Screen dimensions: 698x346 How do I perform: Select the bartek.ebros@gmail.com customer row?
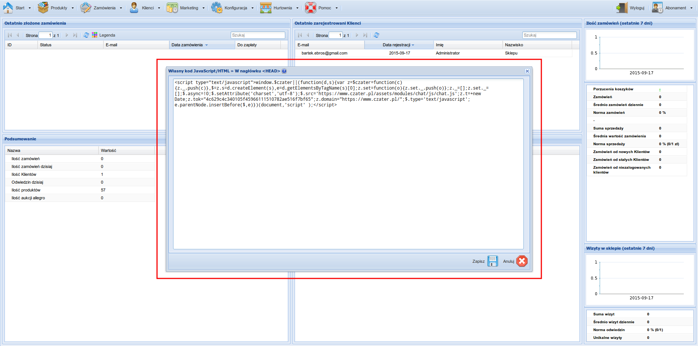point(434,53)
